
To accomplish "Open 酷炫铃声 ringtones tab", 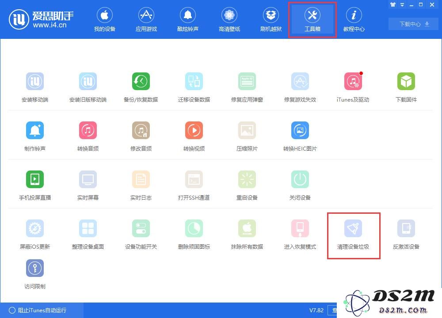I will click(188, 19).
